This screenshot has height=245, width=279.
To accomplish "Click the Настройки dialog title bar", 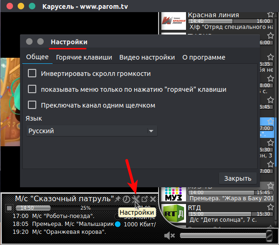I will coord(140,42).
